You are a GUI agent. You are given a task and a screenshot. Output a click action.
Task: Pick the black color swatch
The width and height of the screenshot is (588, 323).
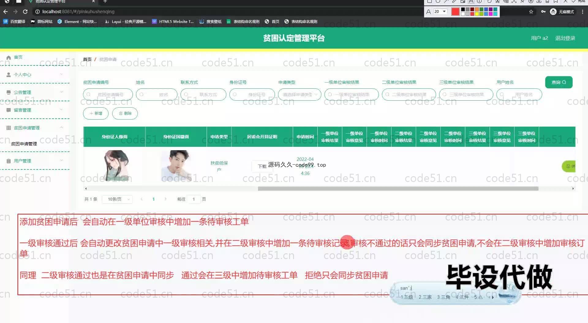point(463,10)
